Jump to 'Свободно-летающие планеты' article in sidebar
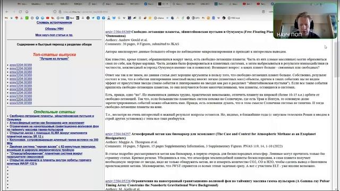Screen dimensions: 340x191 [x=50, y=118]
